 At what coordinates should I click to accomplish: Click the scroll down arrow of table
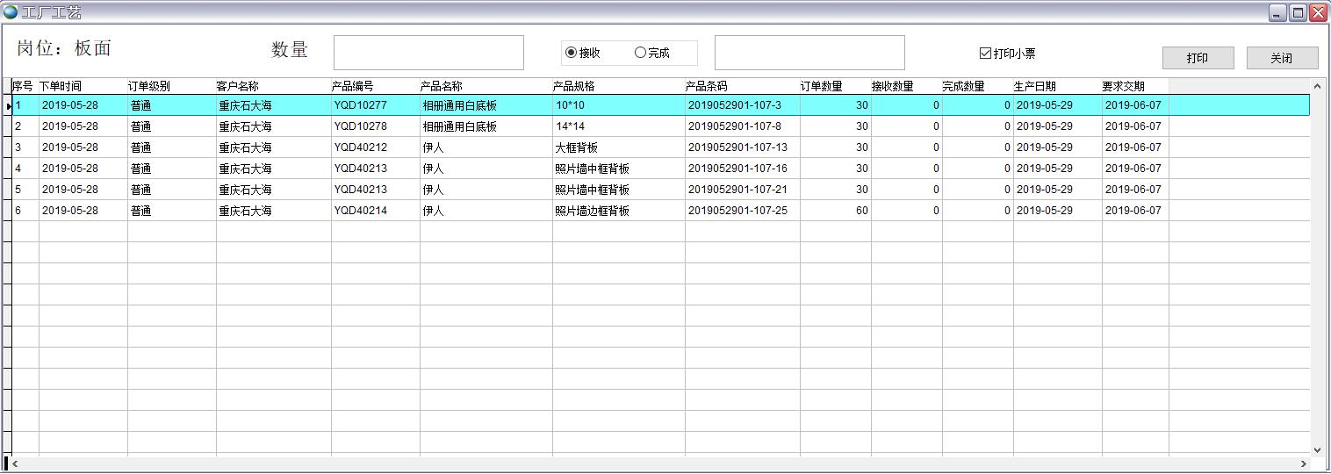point(1317,449)
